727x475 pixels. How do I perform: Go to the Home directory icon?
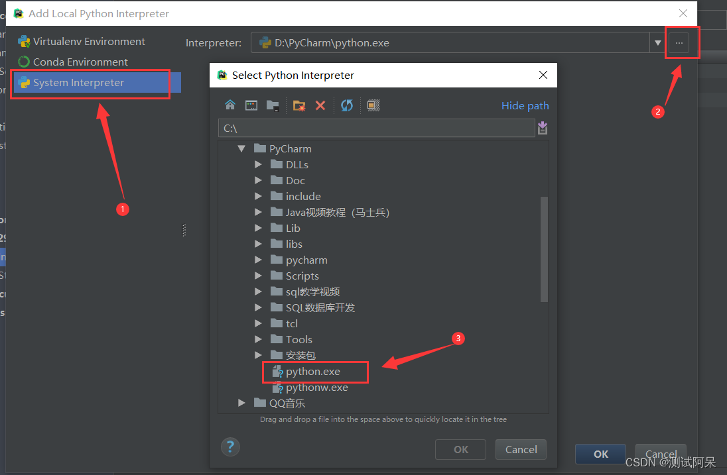[230, 105]
